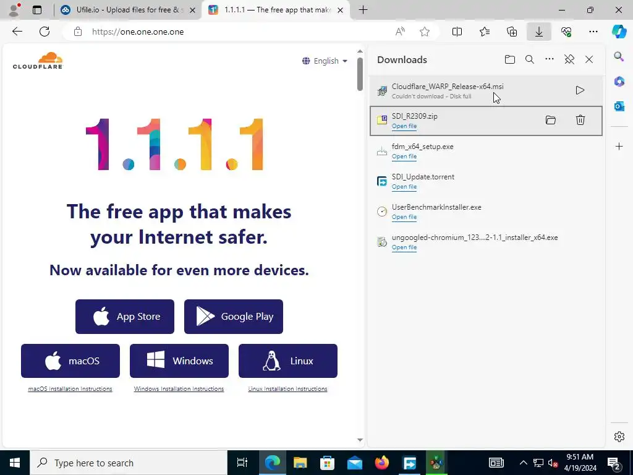The image size is (633, 475).
Task: Close the Downloads panel
Action: (589, 60)
